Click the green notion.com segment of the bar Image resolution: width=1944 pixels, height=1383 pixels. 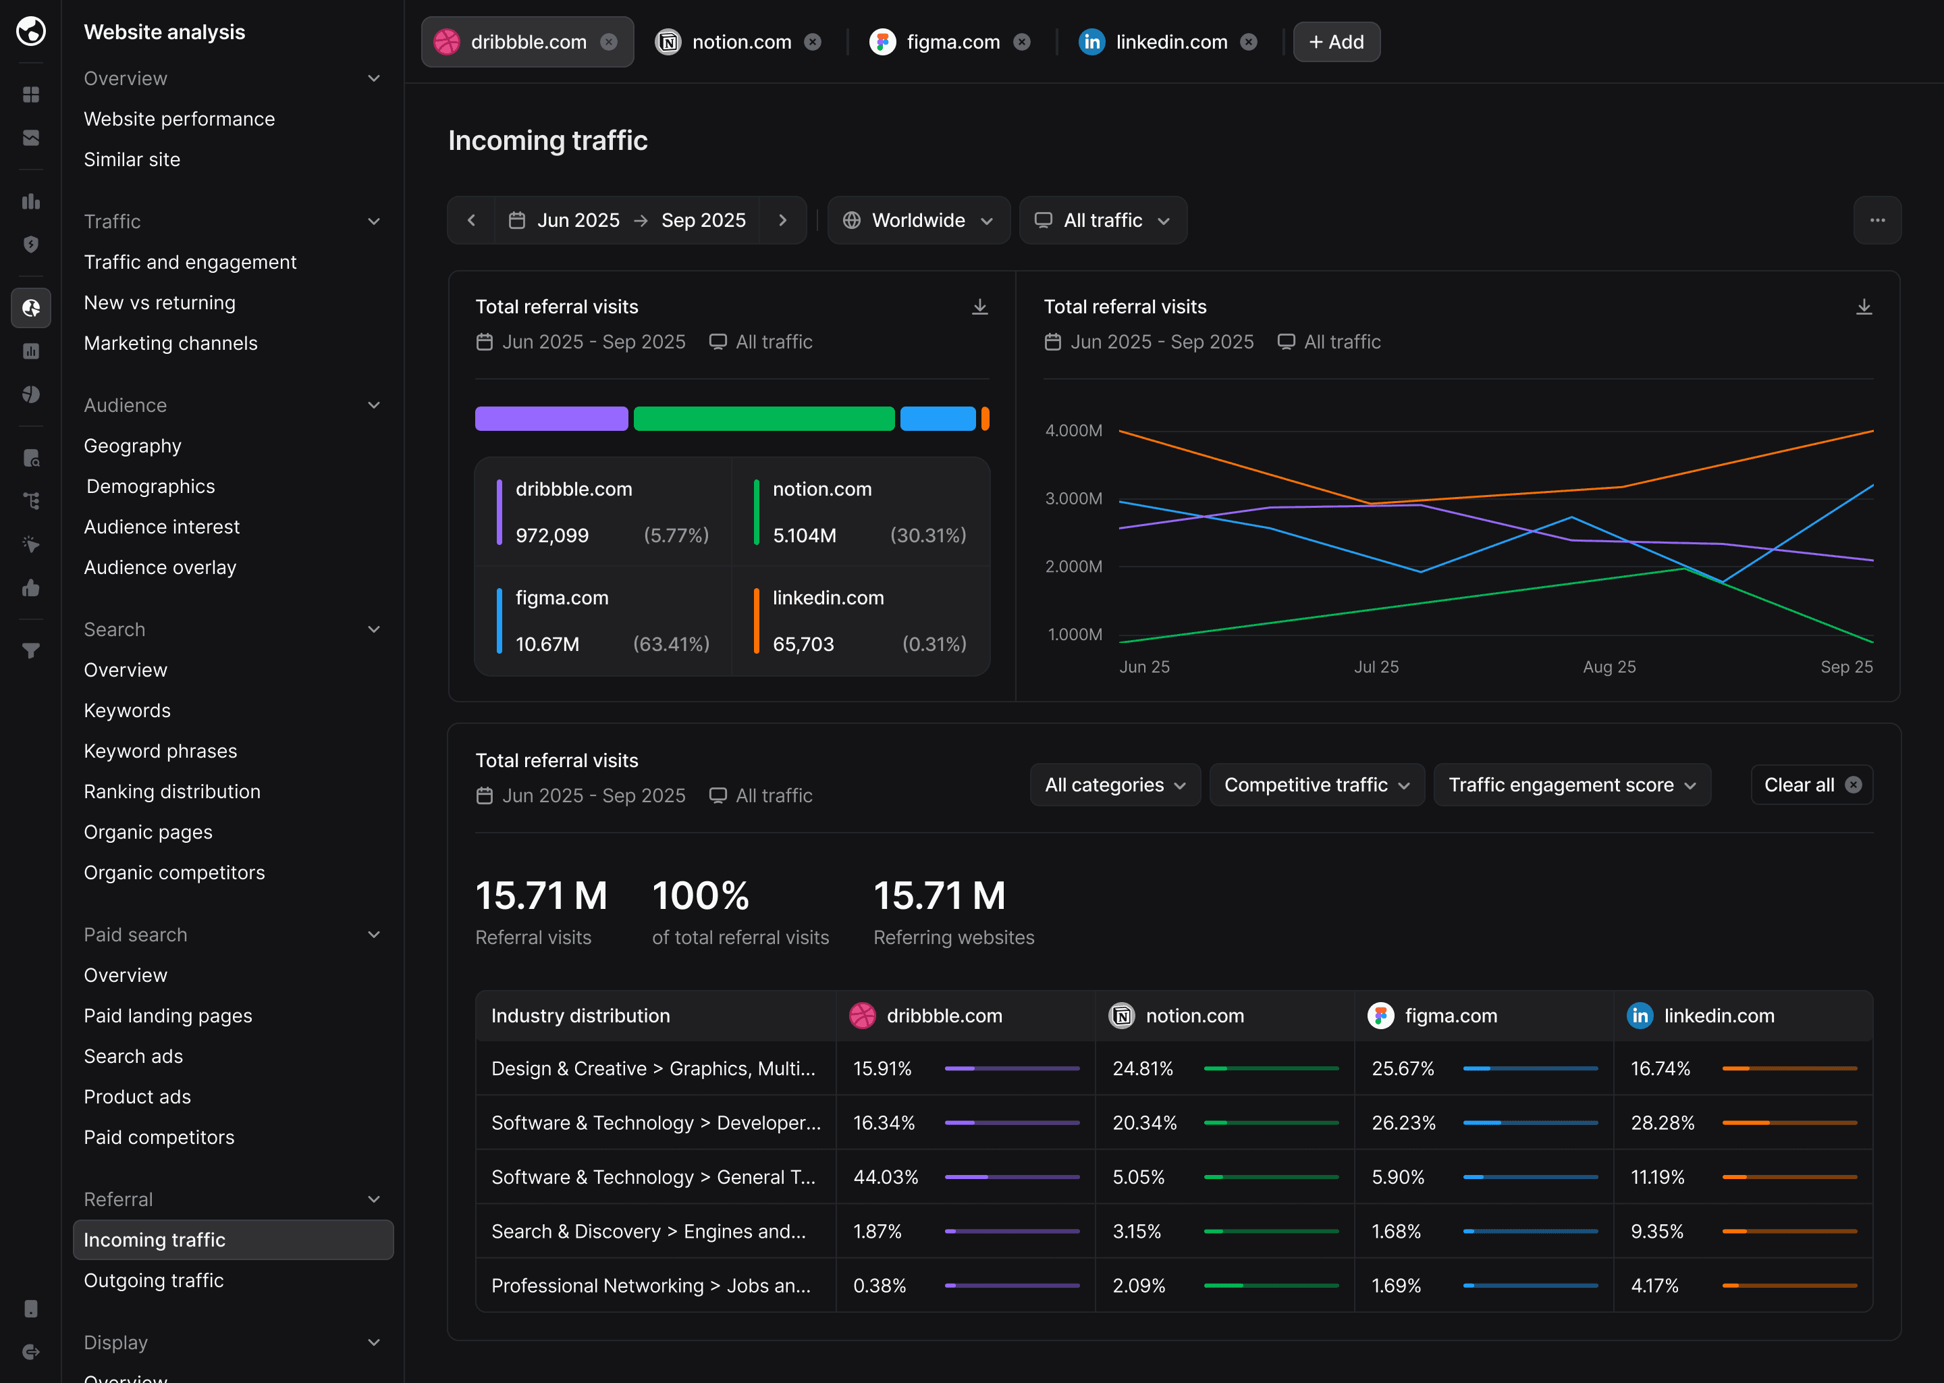(763, 419)
